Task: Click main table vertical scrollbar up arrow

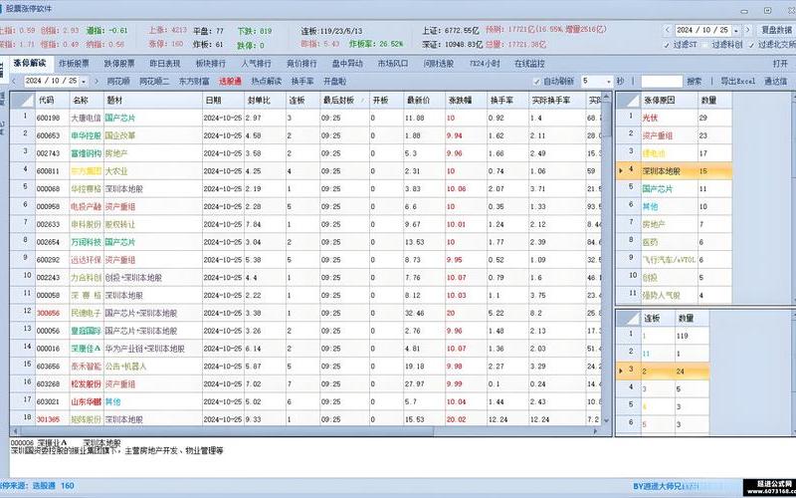Action: pos(607,97)
